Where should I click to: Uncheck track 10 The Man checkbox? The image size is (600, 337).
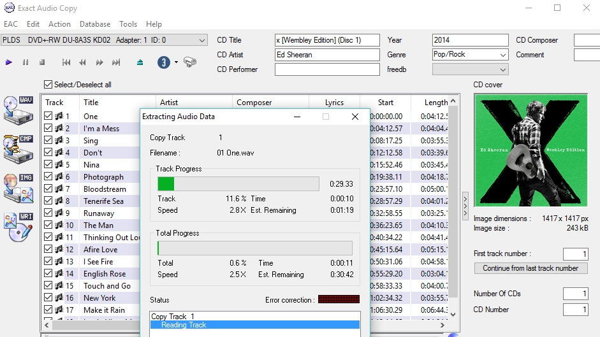(x=48, y=225)
